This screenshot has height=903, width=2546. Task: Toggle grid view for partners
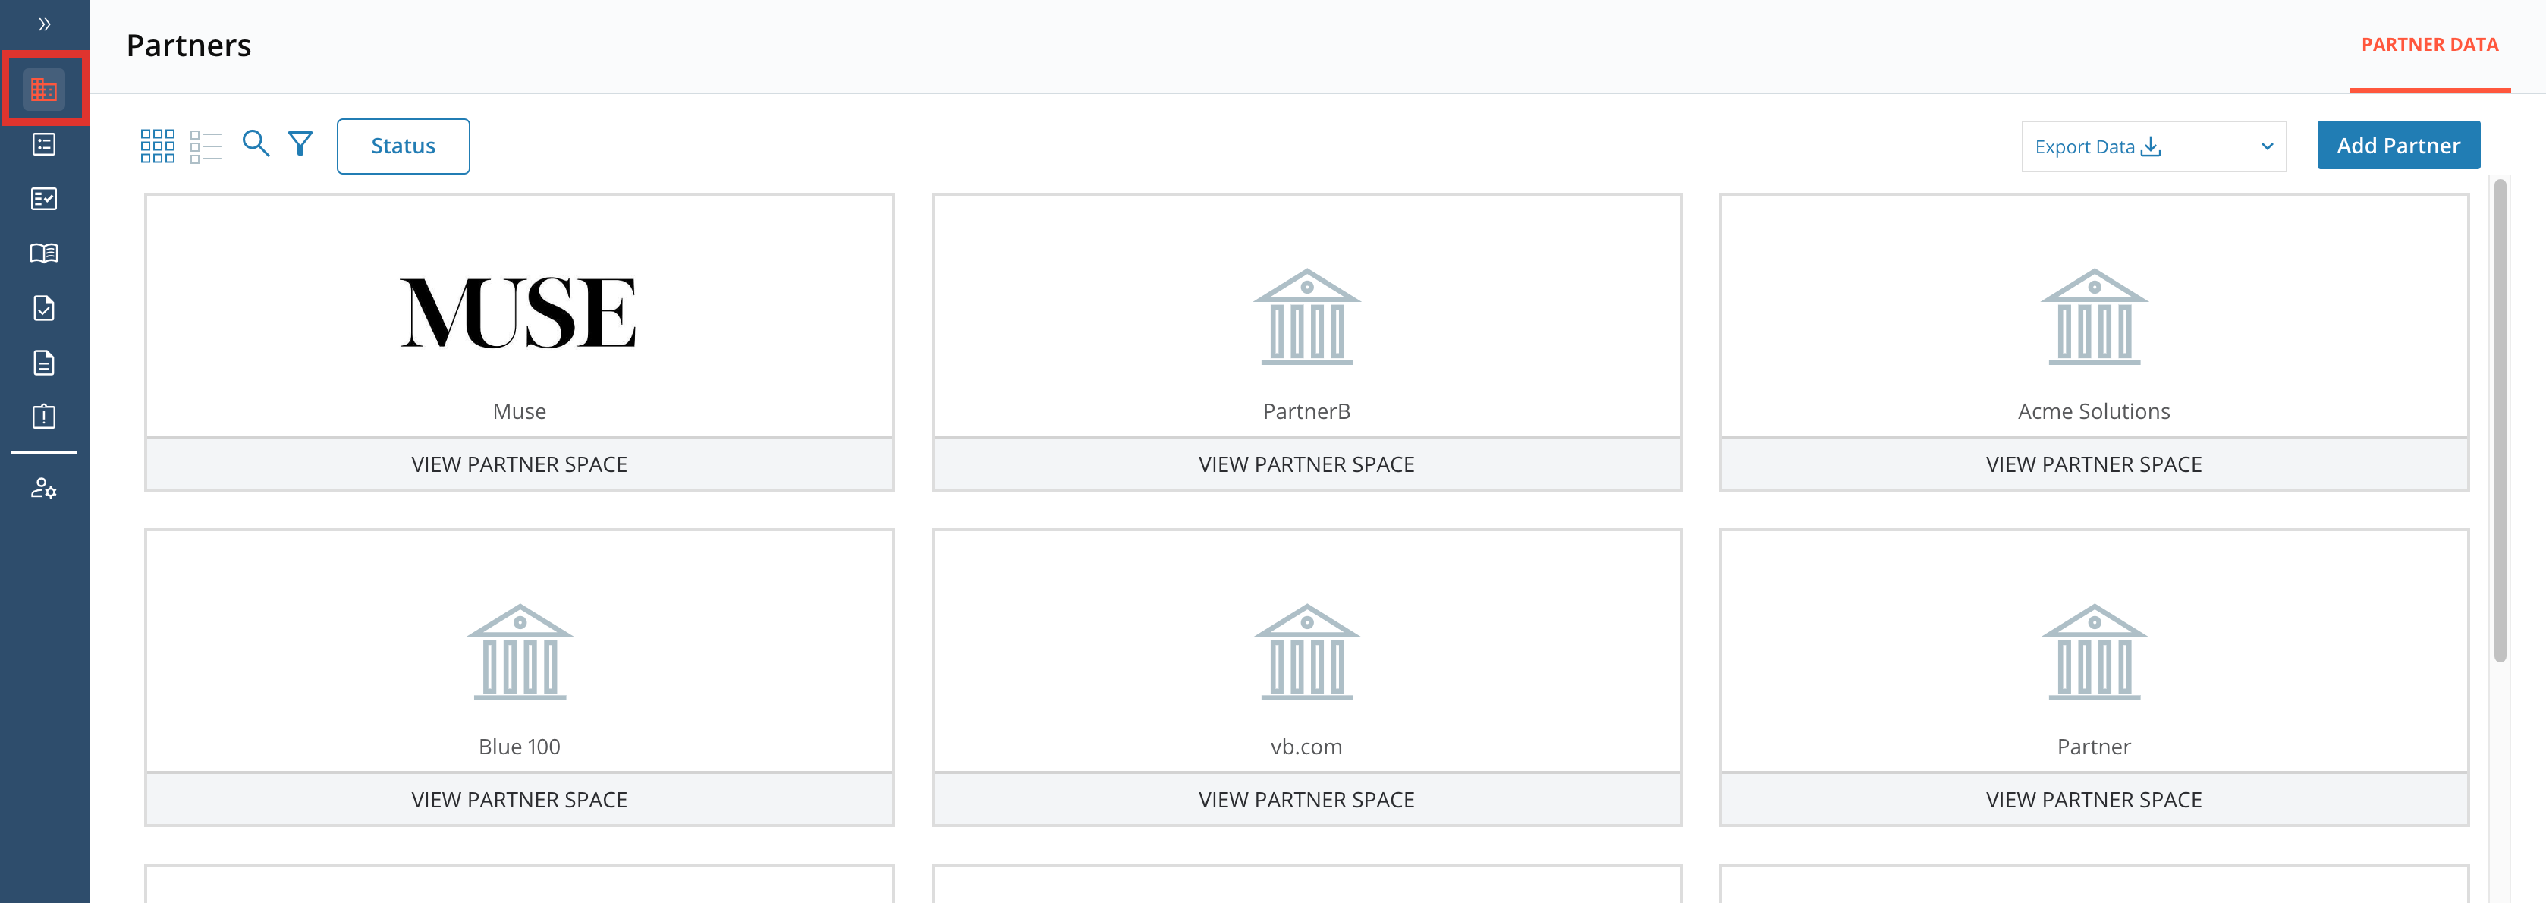click(157, 144)
